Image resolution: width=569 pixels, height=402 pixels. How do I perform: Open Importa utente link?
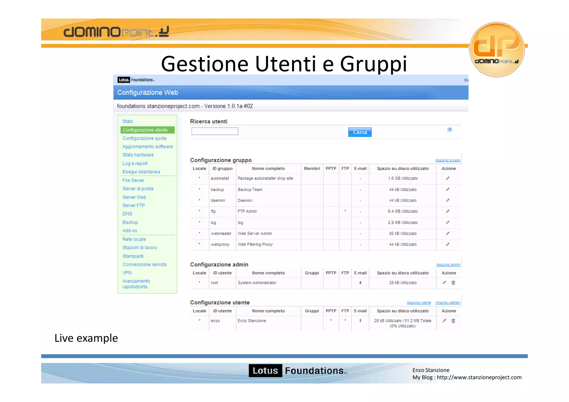point(448,303)
